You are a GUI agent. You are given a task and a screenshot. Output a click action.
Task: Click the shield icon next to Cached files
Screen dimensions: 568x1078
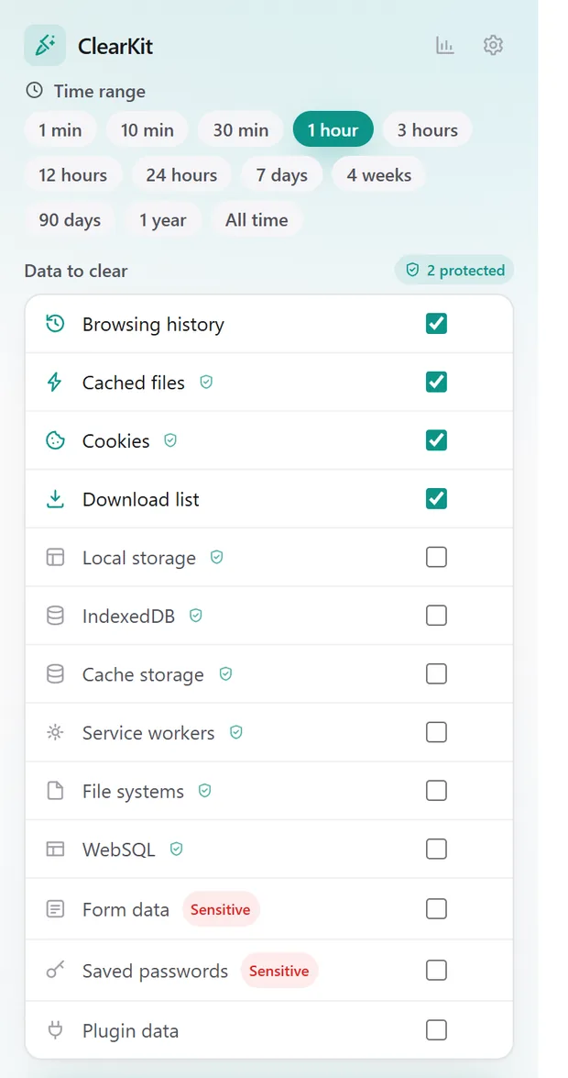coord(206,383)
